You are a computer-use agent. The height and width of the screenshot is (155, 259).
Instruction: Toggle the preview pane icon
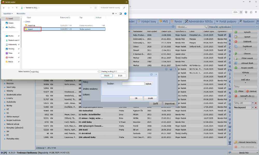[x=121, y=13]
